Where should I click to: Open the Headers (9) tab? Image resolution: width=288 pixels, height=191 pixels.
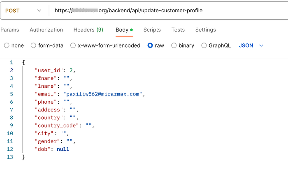point(88,30)
